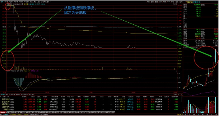Image resolution: width=219 pixels, height=116 pixels.
Task: Open the 公告新闻 bottom link
Action: 13,115
